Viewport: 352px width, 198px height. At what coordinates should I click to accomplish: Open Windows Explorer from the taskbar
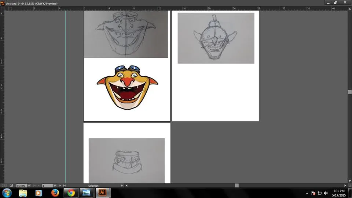pyautogui.click(x=23, y=193)
